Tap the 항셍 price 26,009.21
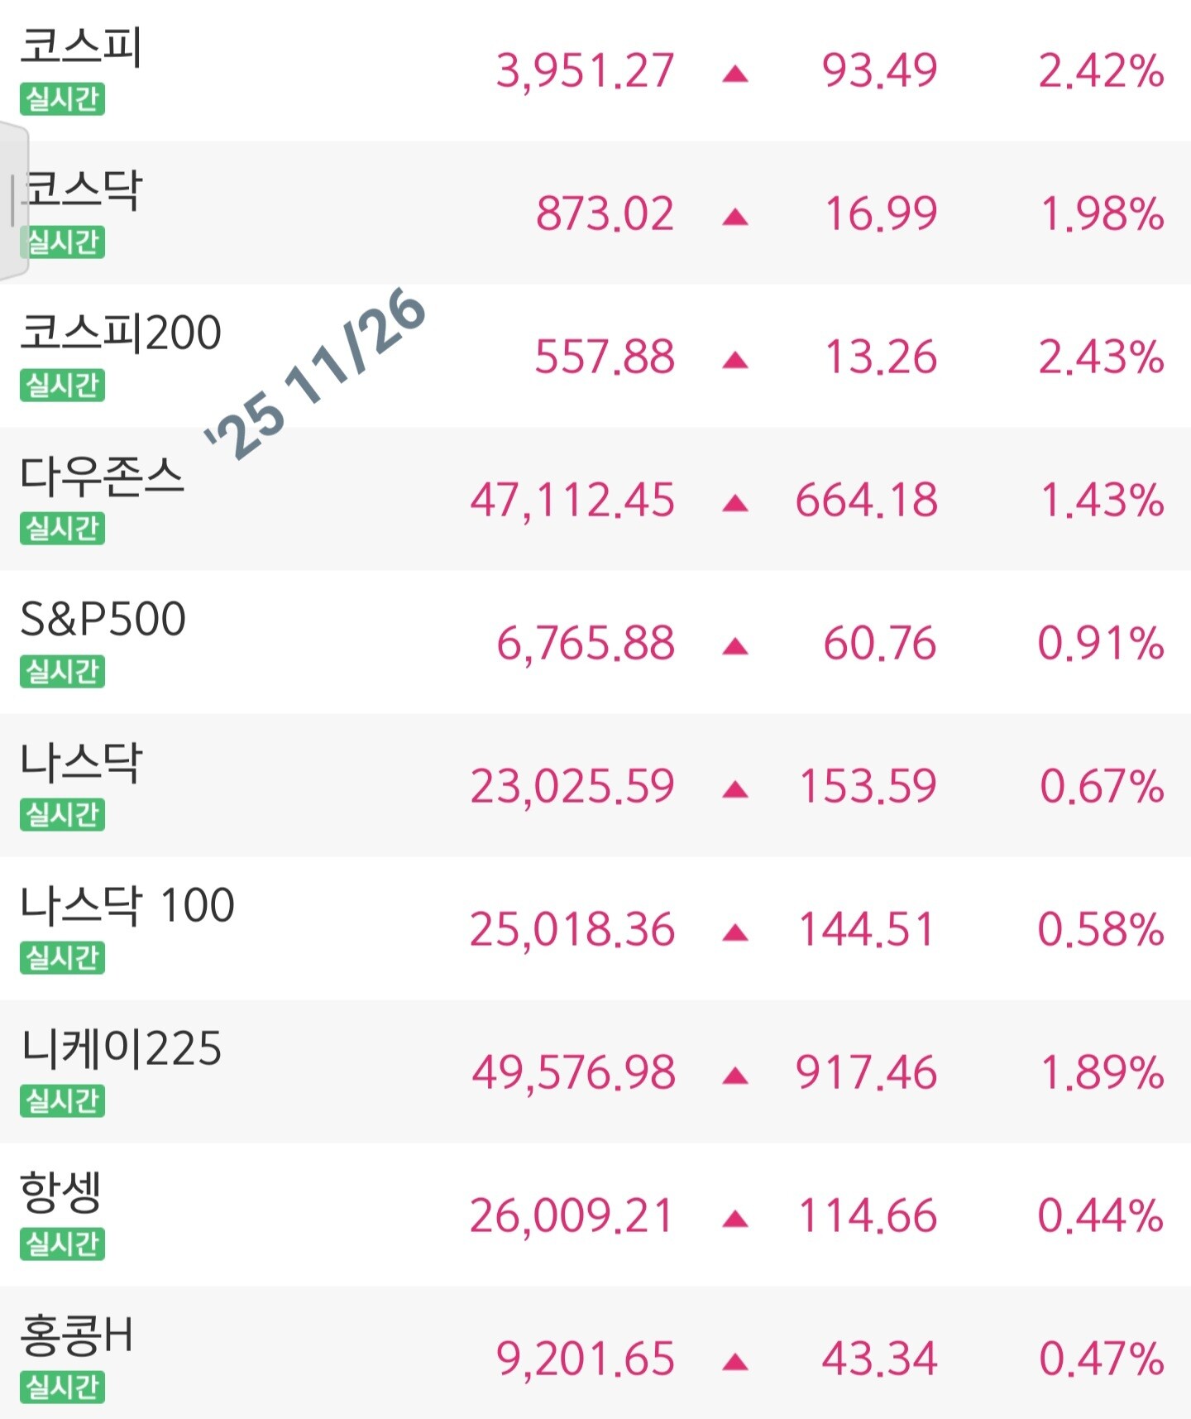Viewport: 1191px width, 1419px height. point(572,1216)
